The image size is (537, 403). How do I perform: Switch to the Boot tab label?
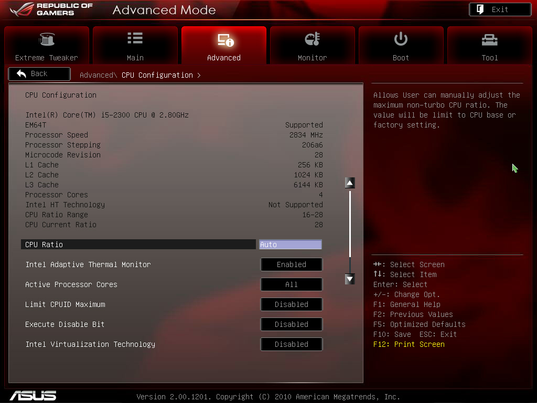click(x=401, y=58)
